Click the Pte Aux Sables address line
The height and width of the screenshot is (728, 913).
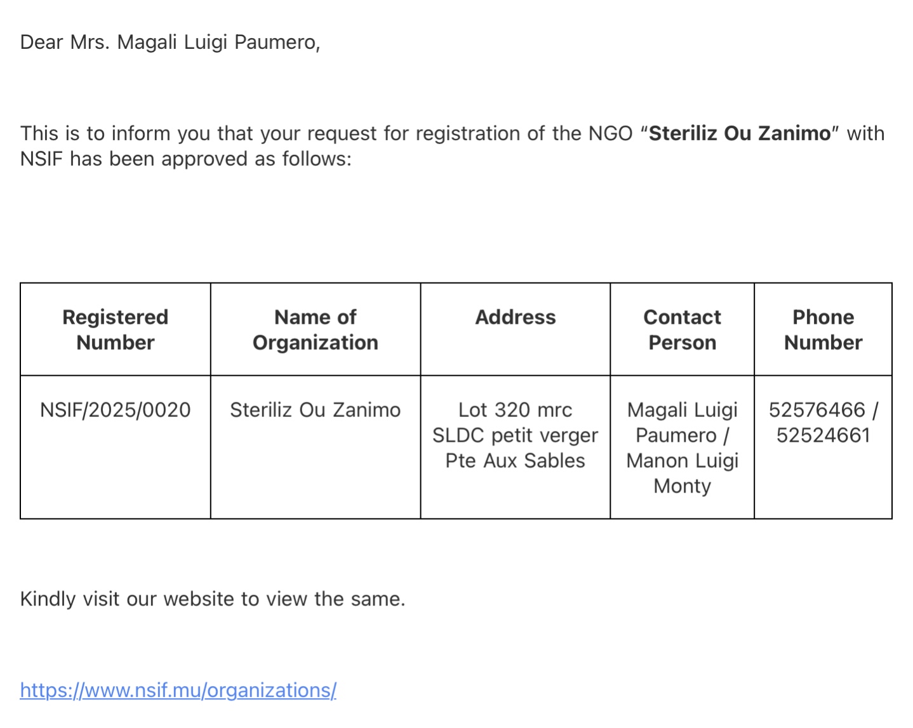(515, 461)
